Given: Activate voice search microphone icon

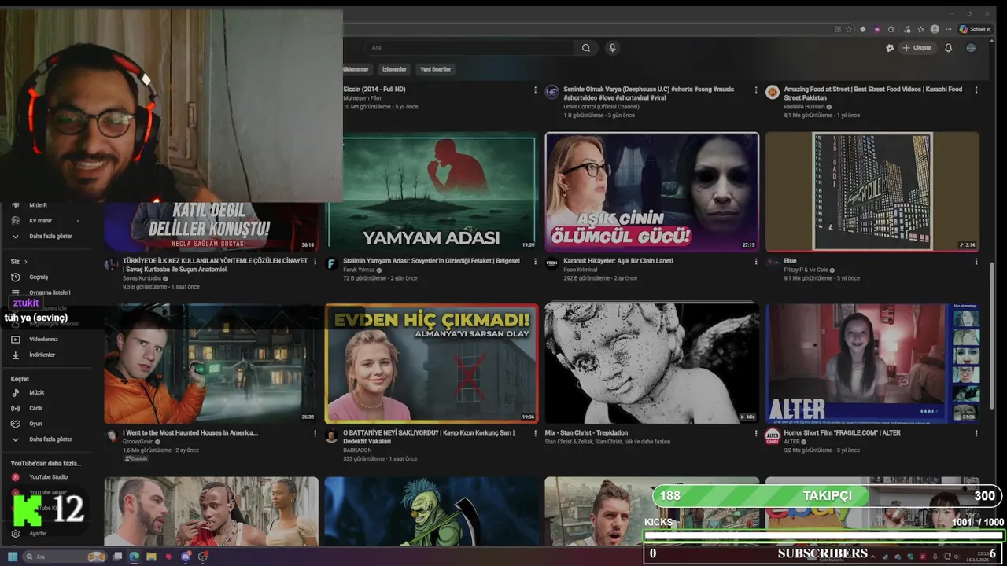Looking at the screenshot, I should pyautogui.click(x=612, y=48).
